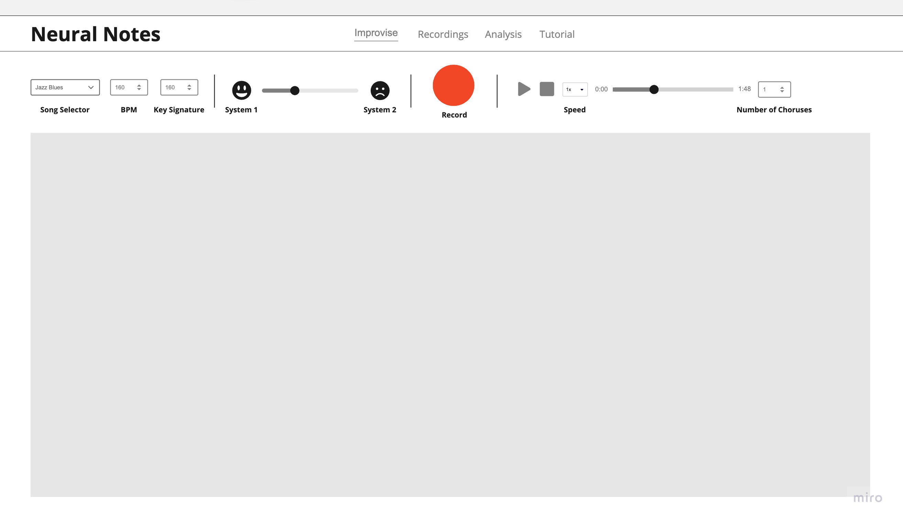Image resolution: width=903 pixels, height=523 pixels.
Task: Click inside the BPM input field
Action: (122, 87)
